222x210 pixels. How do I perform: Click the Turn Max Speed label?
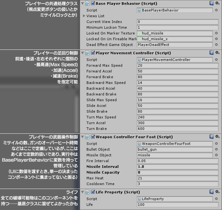(101, 117)
